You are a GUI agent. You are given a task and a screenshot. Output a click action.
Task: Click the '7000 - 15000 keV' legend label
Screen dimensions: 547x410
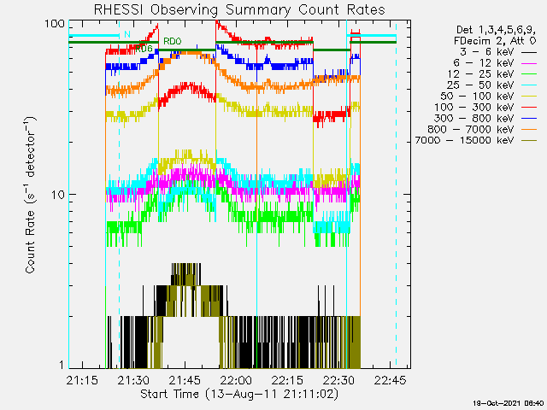click(464, 140)
